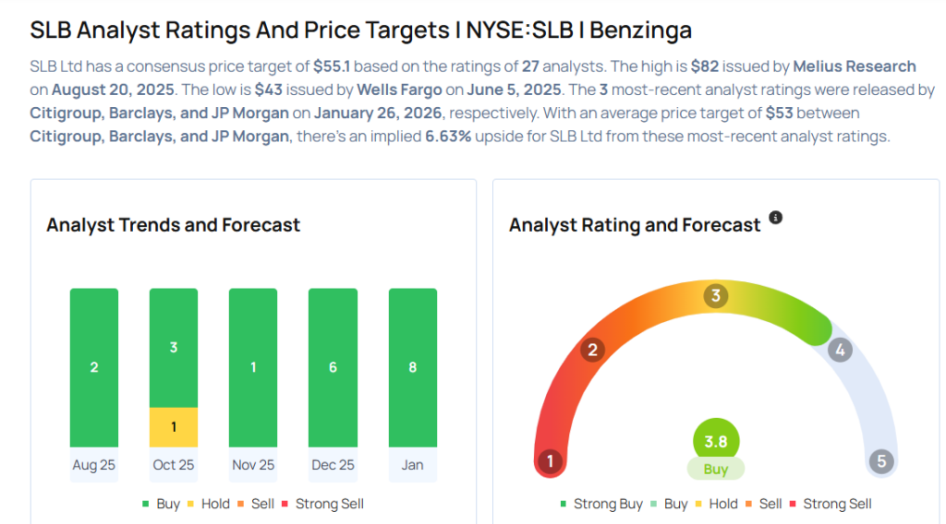The height and width of the screenshot is (524, 946).
Task: Click the Nov 25 bar showing 1
Action: click(253, 367)
